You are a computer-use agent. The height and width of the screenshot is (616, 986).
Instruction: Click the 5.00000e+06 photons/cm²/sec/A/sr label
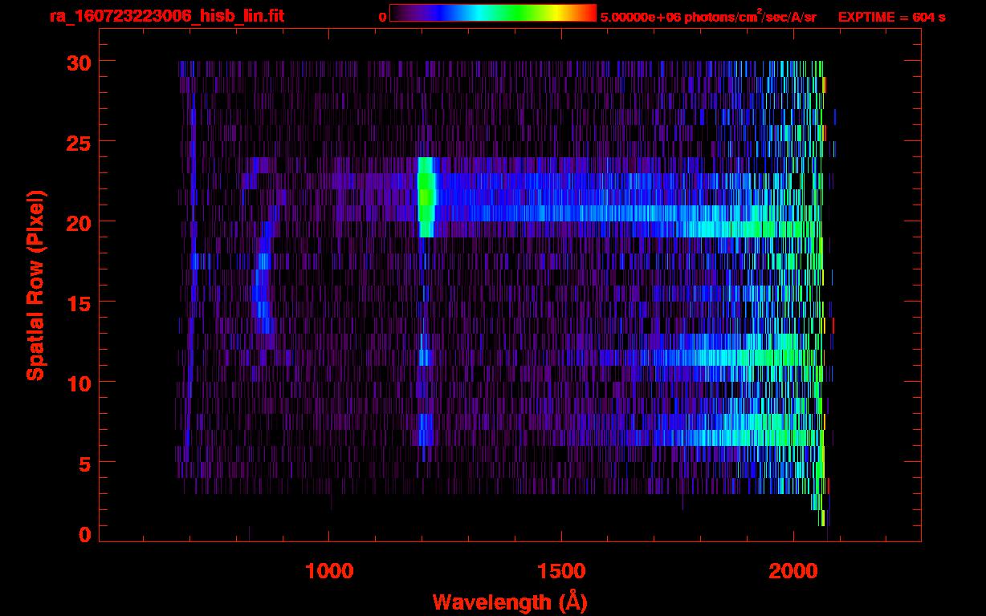[x=708, y=17]
